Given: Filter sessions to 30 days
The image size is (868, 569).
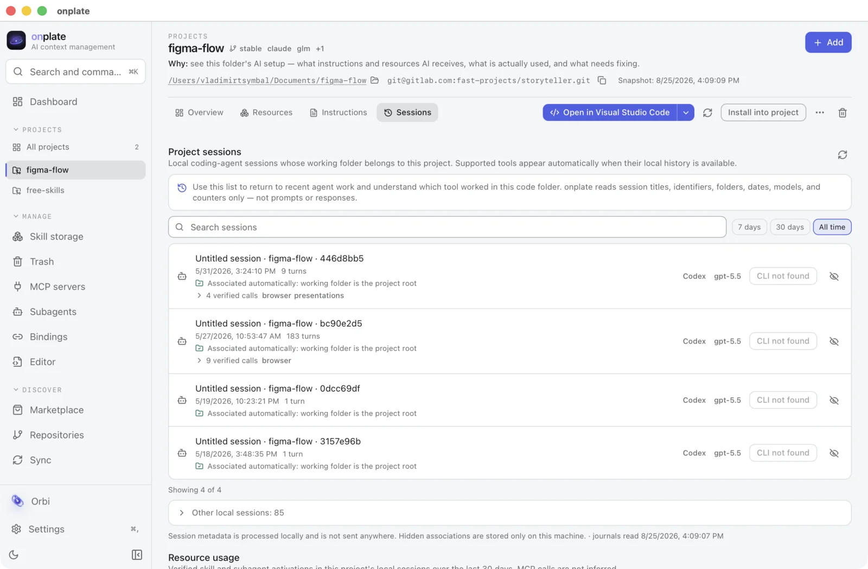Looking at the screenshot, I should pyautogui.click(x=790, y=227).
